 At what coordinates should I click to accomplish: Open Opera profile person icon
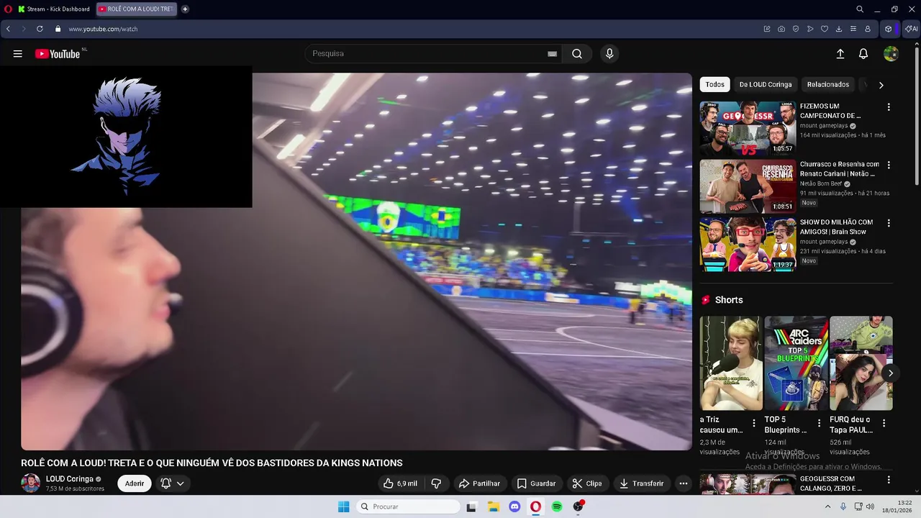tap(868, 29)
